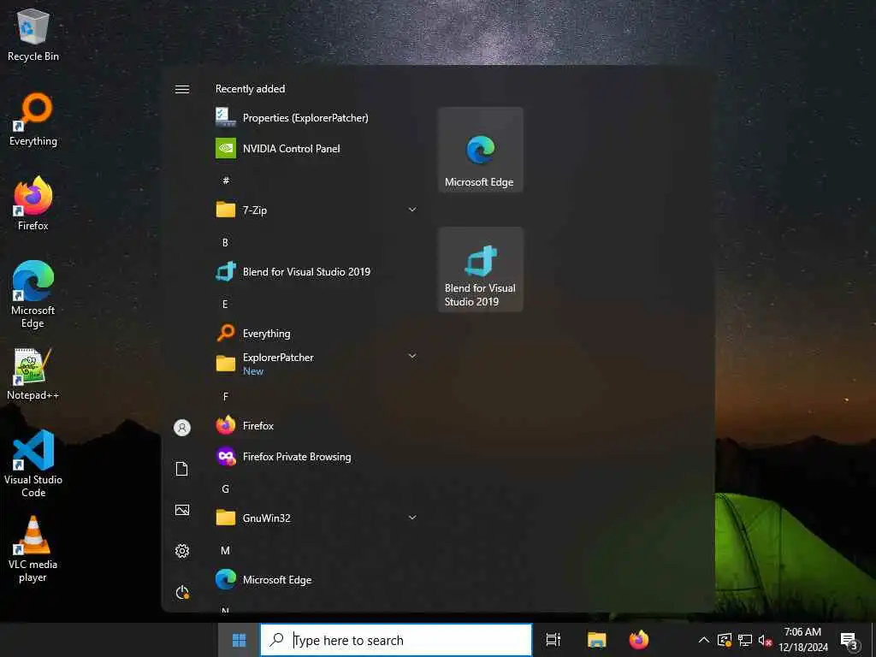Click Microsoft Edge pinned tile

[x=481, y=150]
